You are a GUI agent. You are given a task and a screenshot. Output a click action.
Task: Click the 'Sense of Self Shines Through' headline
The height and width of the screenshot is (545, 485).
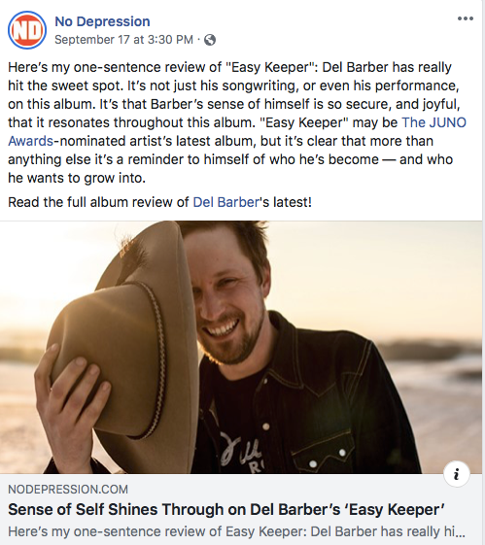coord(226,510)
